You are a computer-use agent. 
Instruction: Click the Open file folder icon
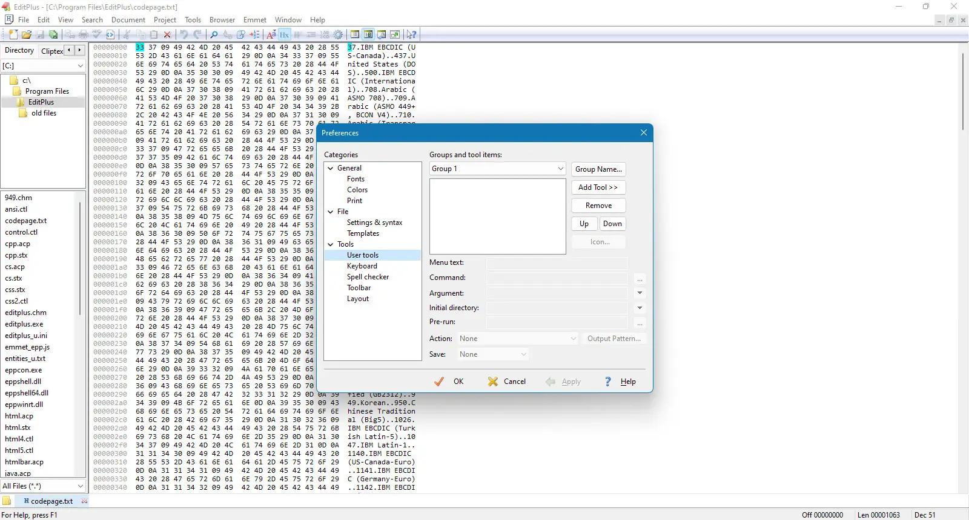click(x=27, y=34)
